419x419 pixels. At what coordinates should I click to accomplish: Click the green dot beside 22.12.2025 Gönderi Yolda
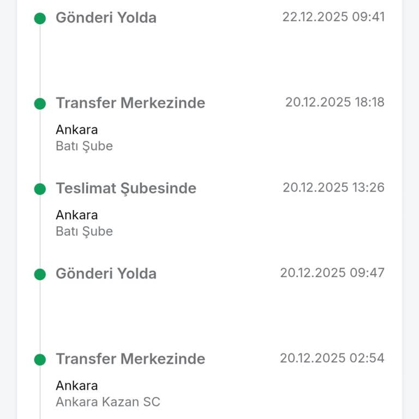(x=40, y=19)
